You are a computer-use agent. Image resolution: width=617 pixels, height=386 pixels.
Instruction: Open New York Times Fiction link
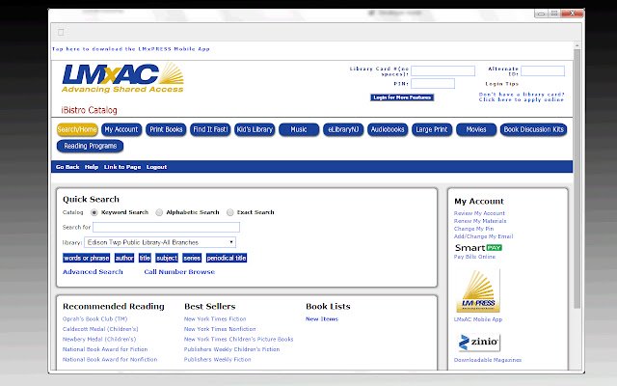215,319
